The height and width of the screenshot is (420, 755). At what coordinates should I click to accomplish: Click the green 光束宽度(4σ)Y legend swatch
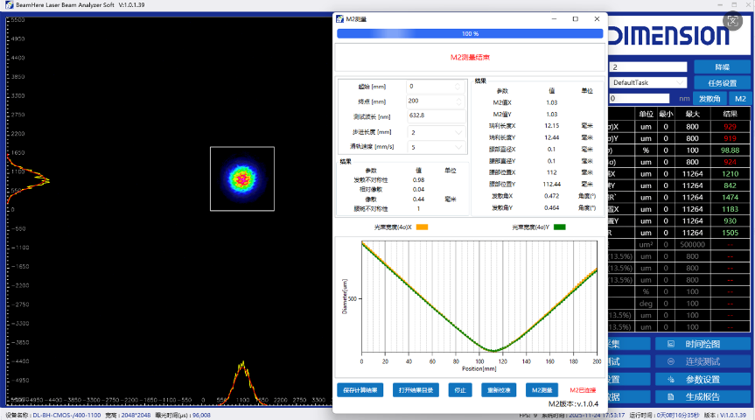coord(559,227)
